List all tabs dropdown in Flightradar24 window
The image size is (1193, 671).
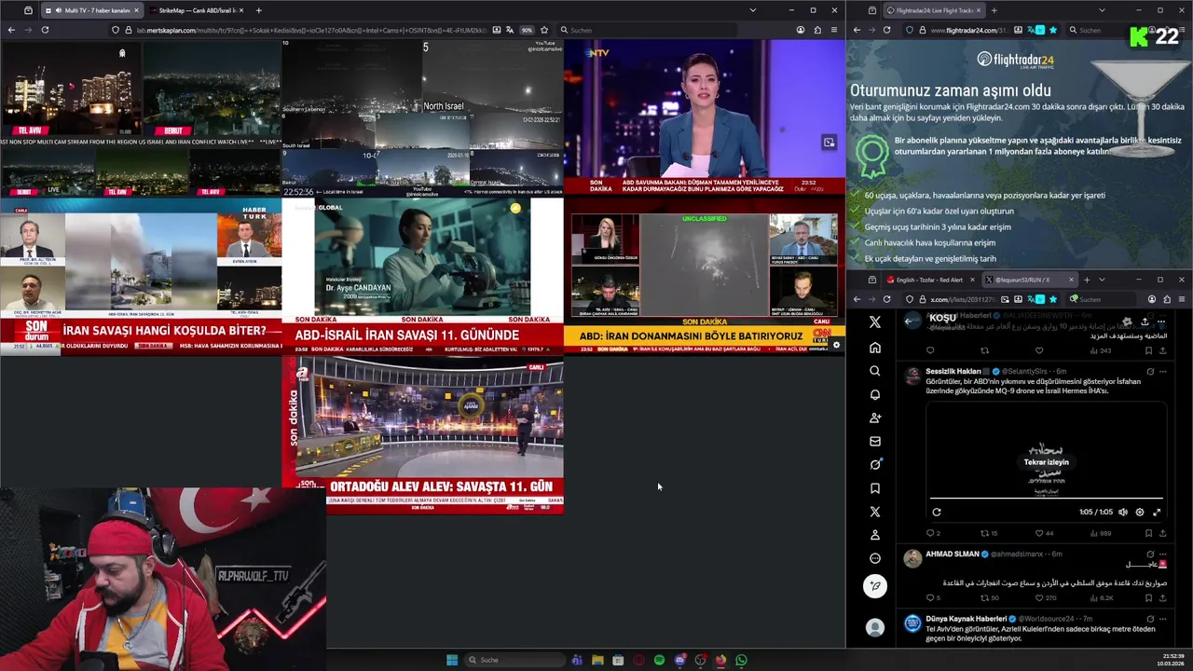coord(1102,10)
